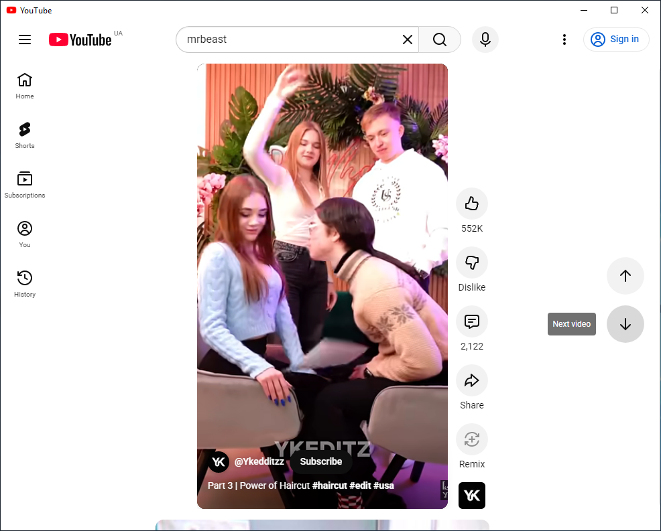
Task: Like the short video
Action: pos(471,204)
